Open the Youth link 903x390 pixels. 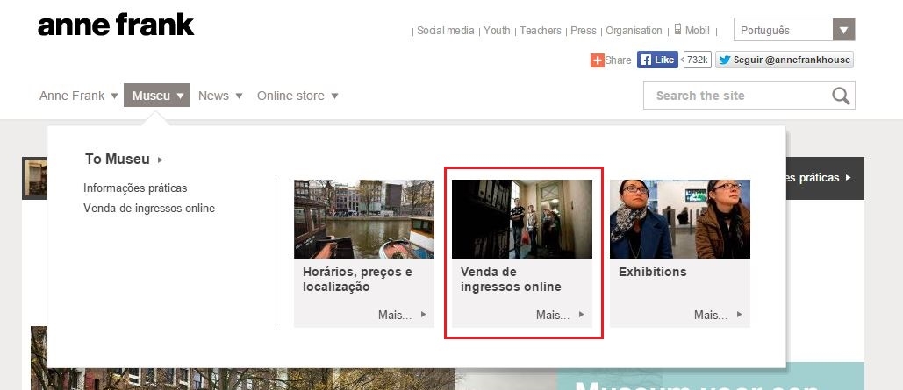(497, 31)
